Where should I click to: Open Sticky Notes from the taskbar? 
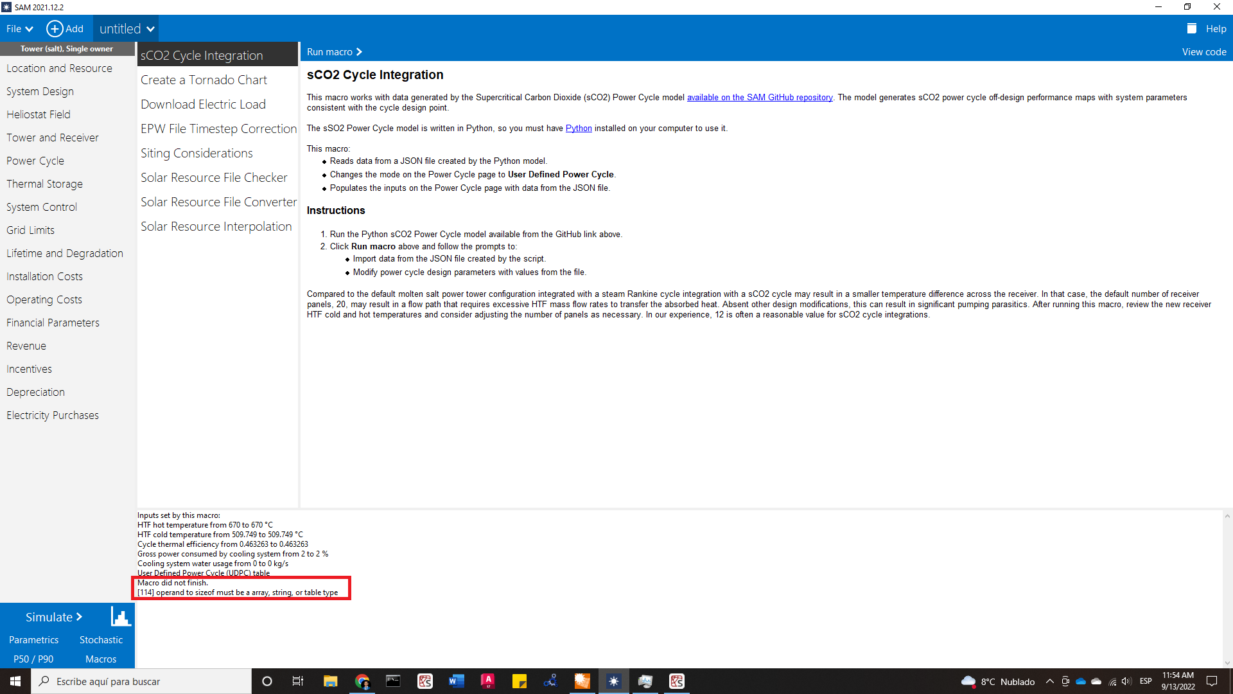(520, 681)
